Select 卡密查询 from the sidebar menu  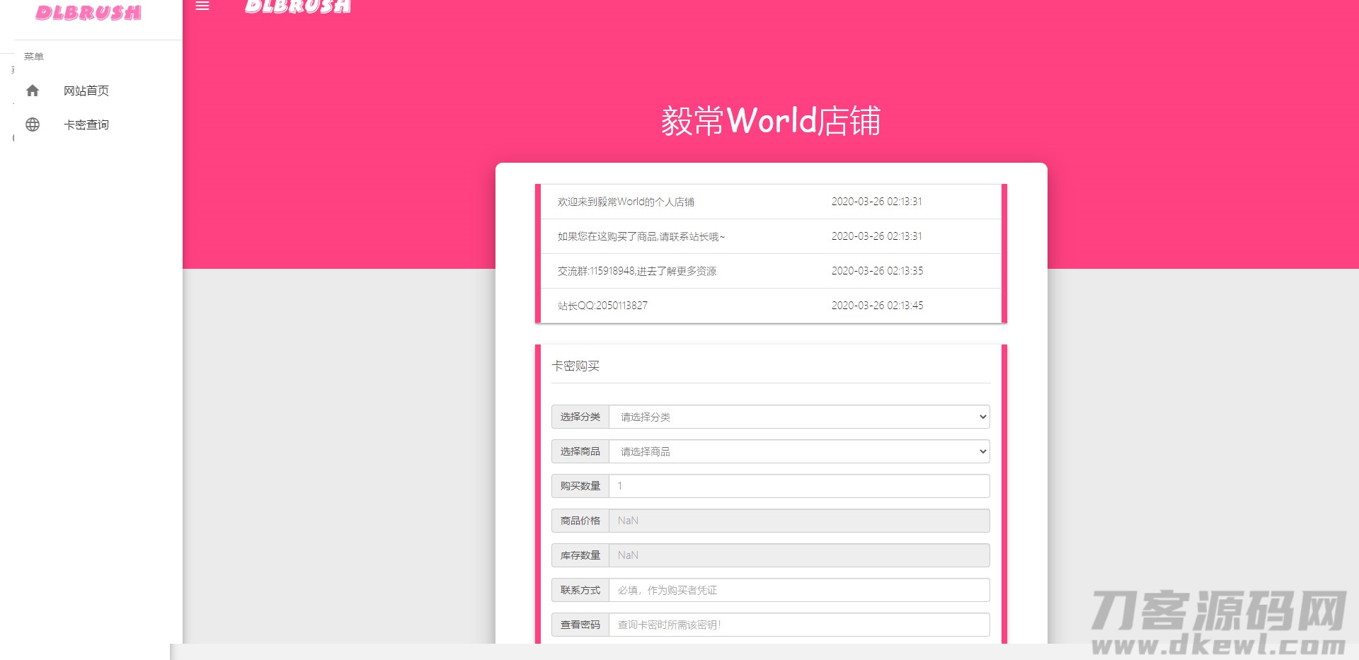pos(86,125)
